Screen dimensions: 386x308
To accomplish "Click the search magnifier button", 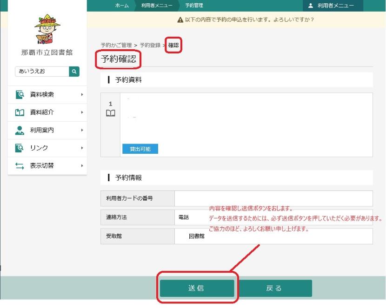I will pyautogui.click(x=74, y=72).
